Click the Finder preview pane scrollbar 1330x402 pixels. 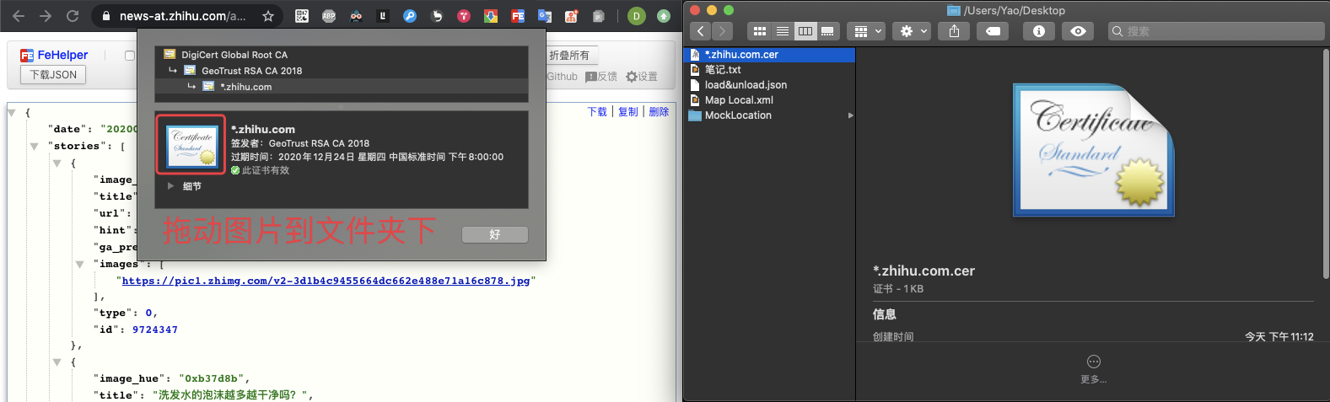point(1326,164)
